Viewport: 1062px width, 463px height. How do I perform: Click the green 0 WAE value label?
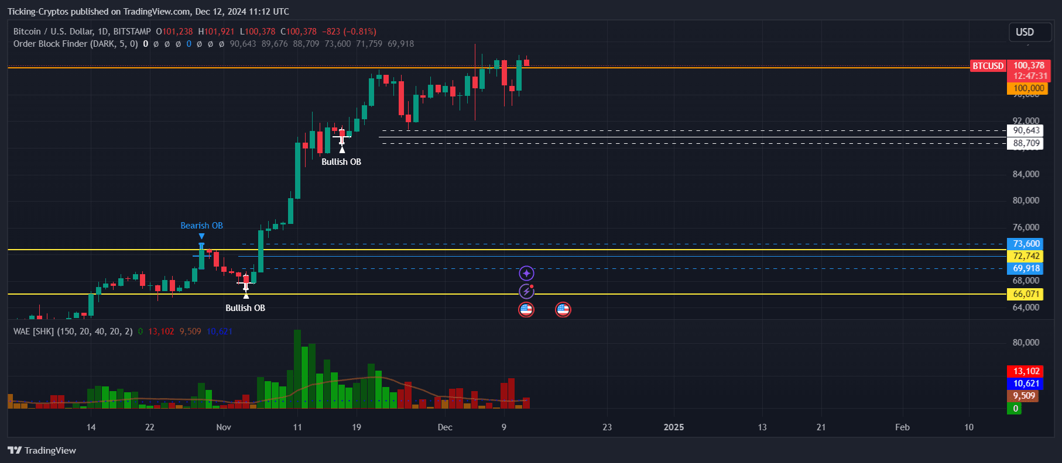coord(1014,409)
